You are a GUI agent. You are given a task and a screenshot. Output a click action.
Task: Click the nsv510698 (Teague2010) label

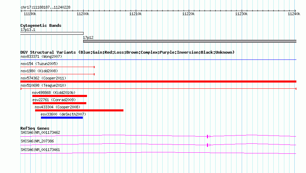pyautogui.click(x=43, y=85)
